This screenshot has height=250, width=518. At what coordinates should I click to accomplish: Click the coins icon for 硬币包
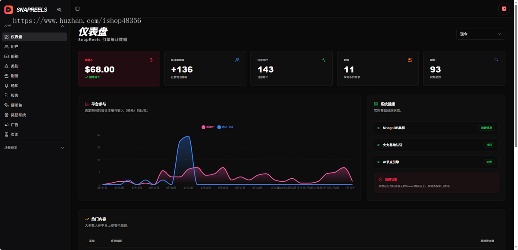tap(6, 105)
